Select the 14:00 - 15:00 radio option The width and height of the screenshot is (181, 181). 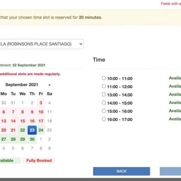click(x=104, y=103)
